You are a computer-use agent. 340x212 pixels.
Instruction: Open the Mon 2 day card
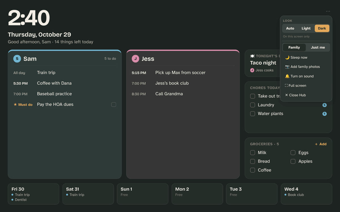pos(197,194)
